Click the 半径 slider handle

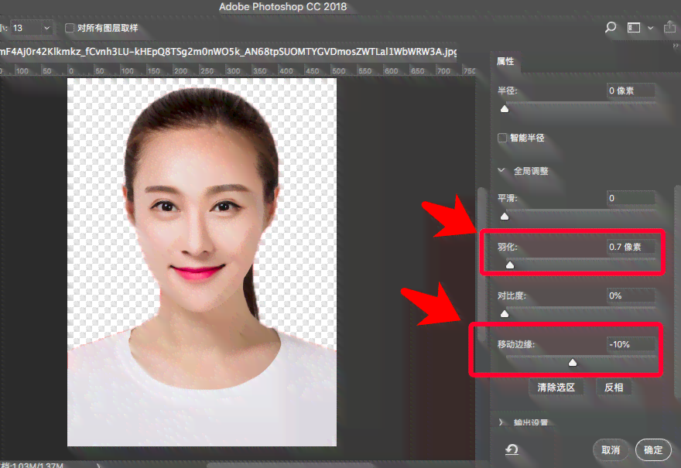pos(505,109)
